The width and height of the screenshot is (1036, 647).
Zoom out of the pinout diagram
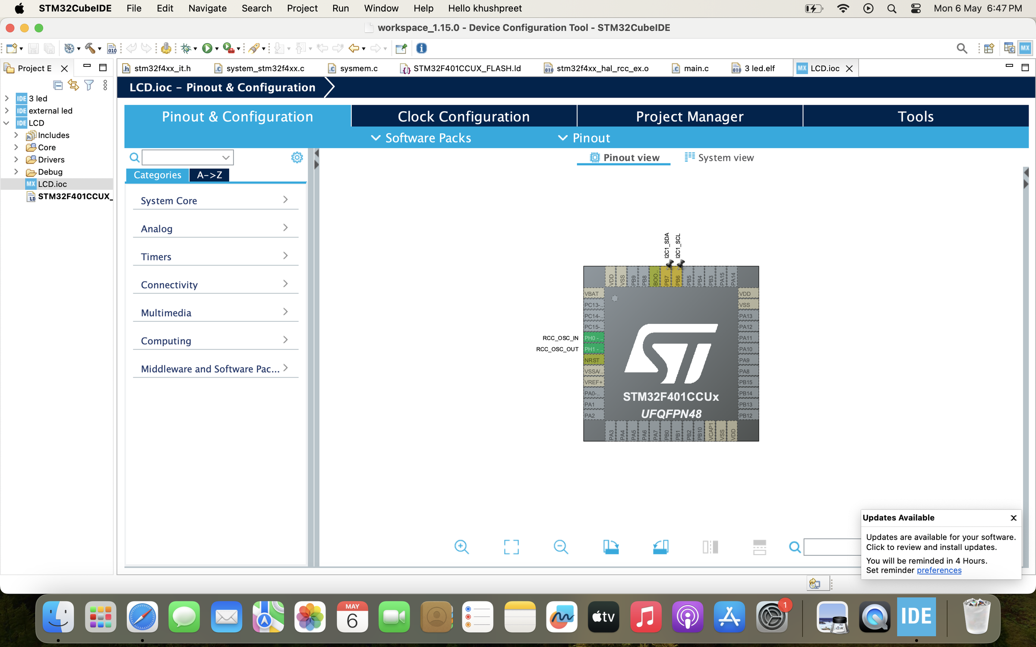click(x=561, y=546)
